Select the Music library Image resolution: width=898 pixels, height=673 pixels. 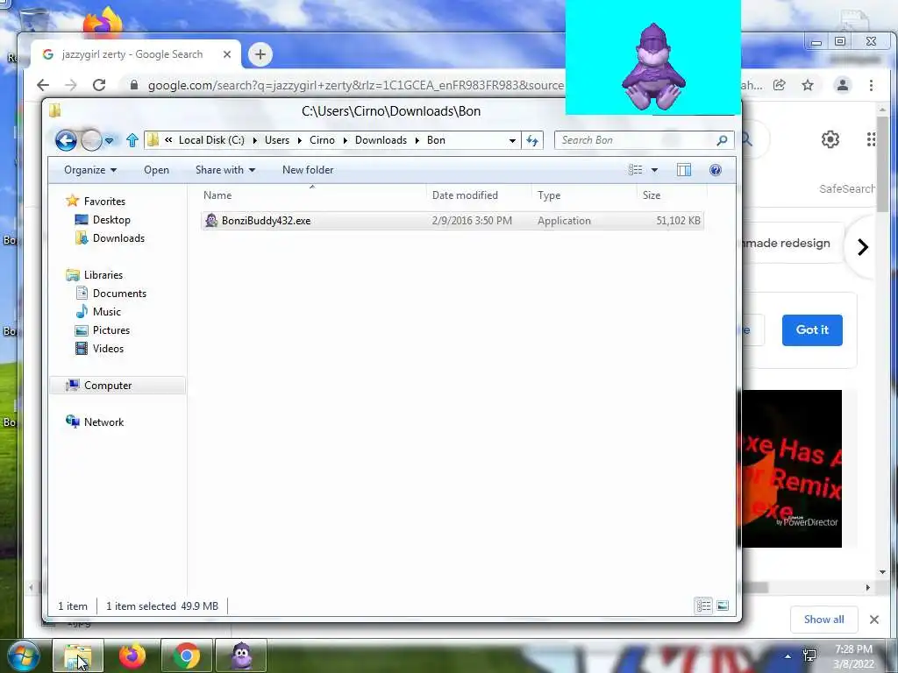[106, 312]
